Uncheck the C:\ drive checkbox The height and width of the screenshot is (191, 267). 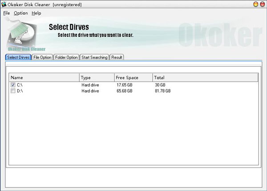click(13, 85)
